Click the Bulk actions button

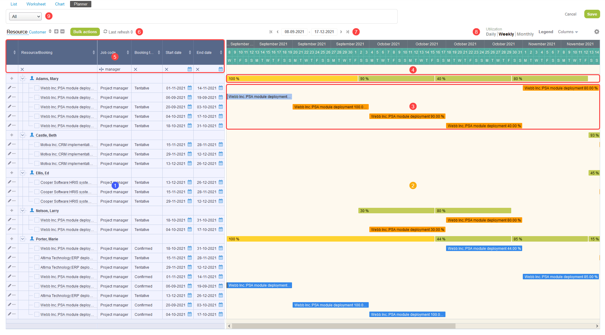(x=85, y=32)
